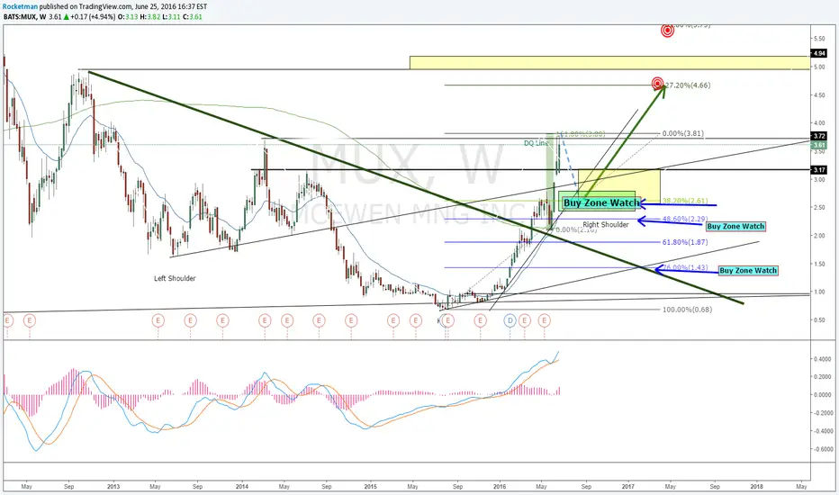Click the 2016 label on time axis
This screenshot has width=839, height=495.
(x=500, y=486)
